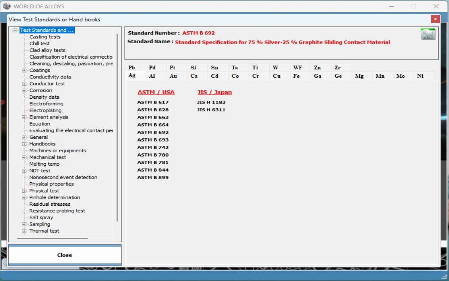Expand the Thermal test node
Viewport: 449px width, 281px height.
pyautogui.click(x=24, y=231)
